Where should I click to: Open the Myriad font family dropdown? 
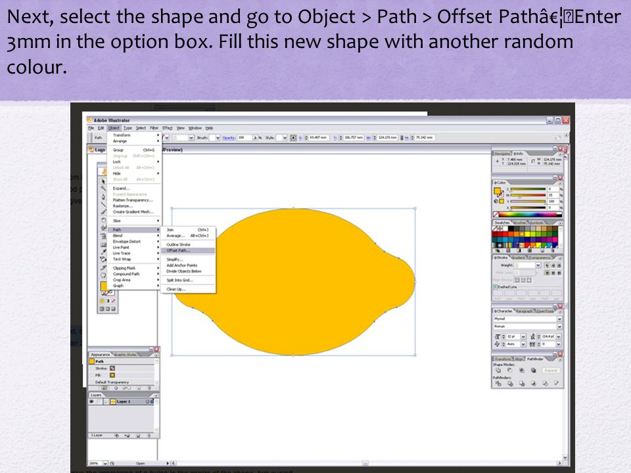coord(559,319)
